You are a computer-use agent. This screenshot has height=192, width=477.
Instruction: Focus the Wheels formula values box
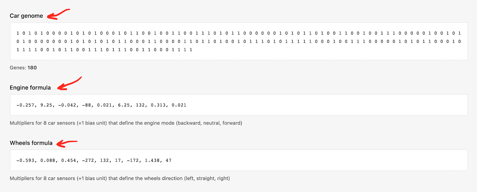pos(238,160)
